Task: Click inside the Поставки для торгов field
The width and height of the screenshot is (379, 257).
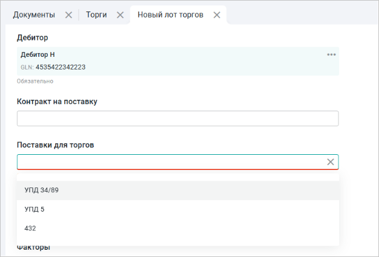Action: (170, 162)
